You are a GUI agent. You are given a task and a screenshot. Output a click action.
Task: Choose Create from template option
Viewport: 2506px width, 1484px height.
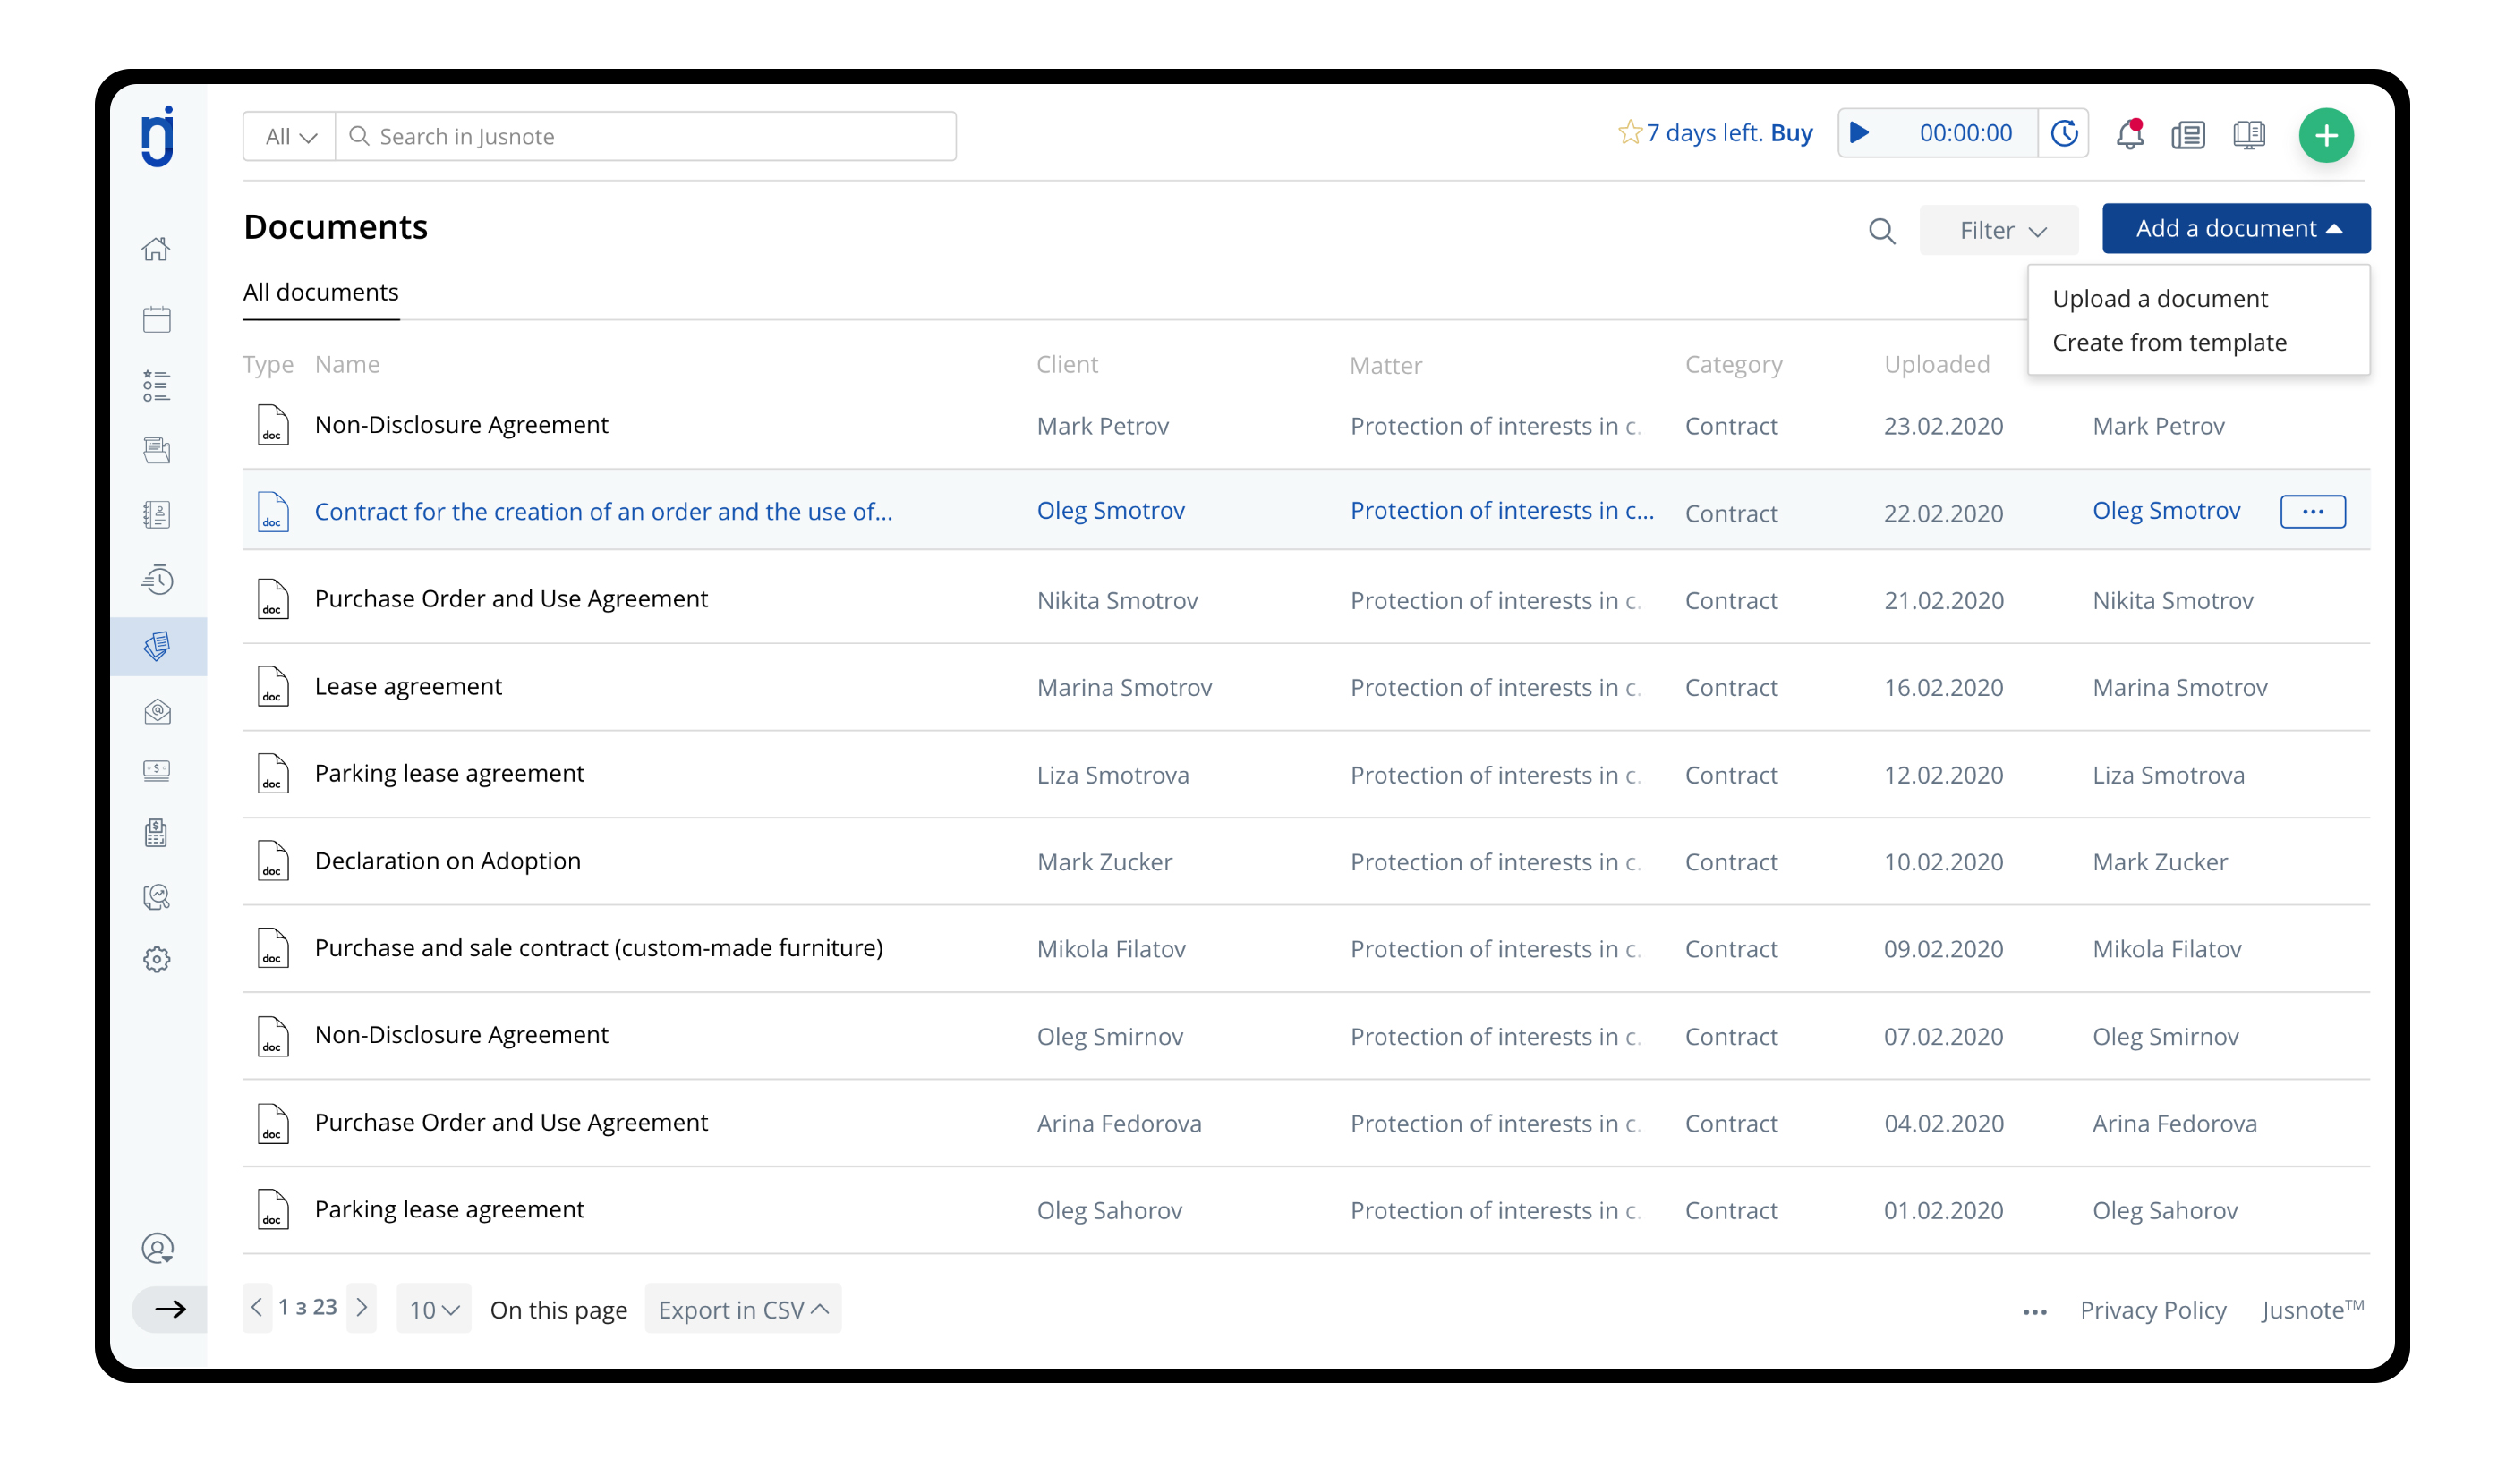pyautogui.click(x=2169, y=343)
